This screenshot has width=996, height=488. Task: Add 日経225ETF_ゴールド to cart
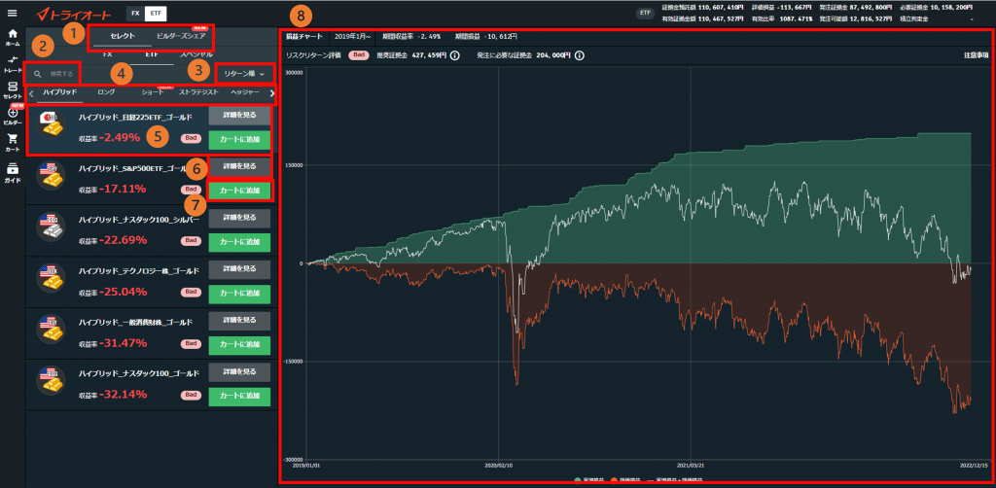click(239, 139)
